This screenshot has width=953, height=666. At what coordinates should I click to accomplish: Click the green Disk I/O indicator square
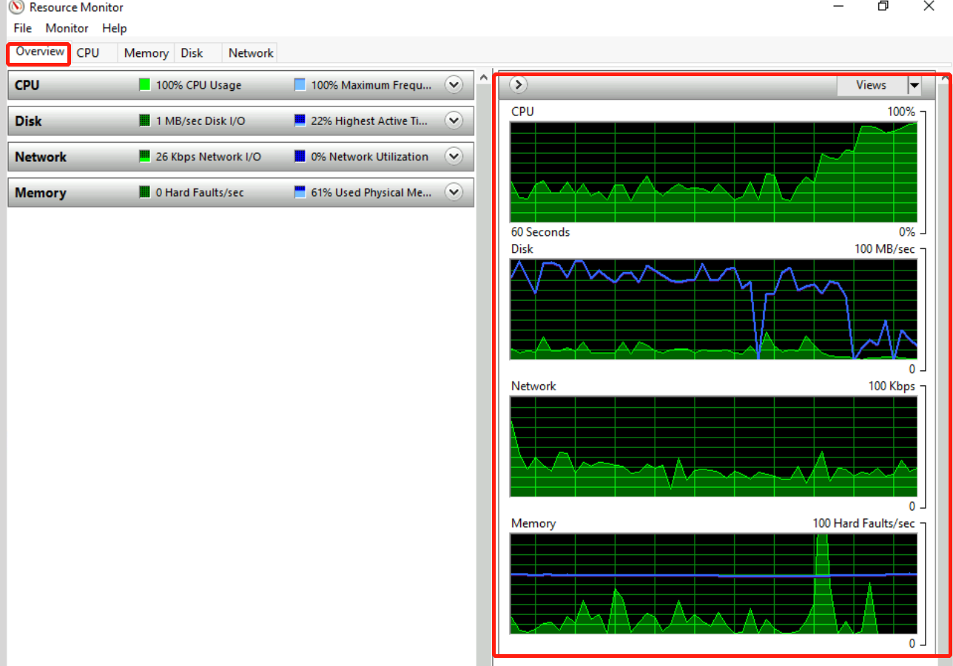(x=145, y=120)
